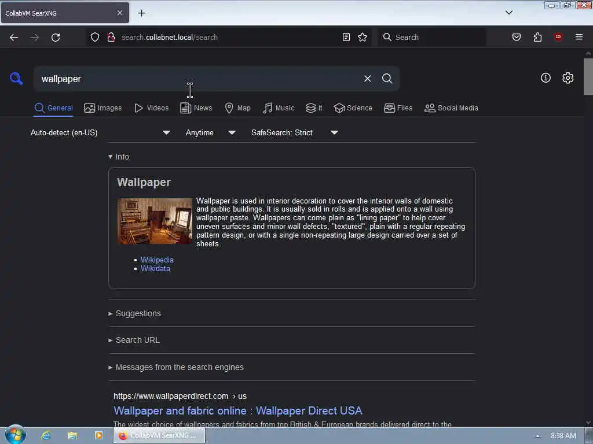Toggle Reader View in address bar
The width and height of the screenshot is (593, 444).
tap(346, 37)
